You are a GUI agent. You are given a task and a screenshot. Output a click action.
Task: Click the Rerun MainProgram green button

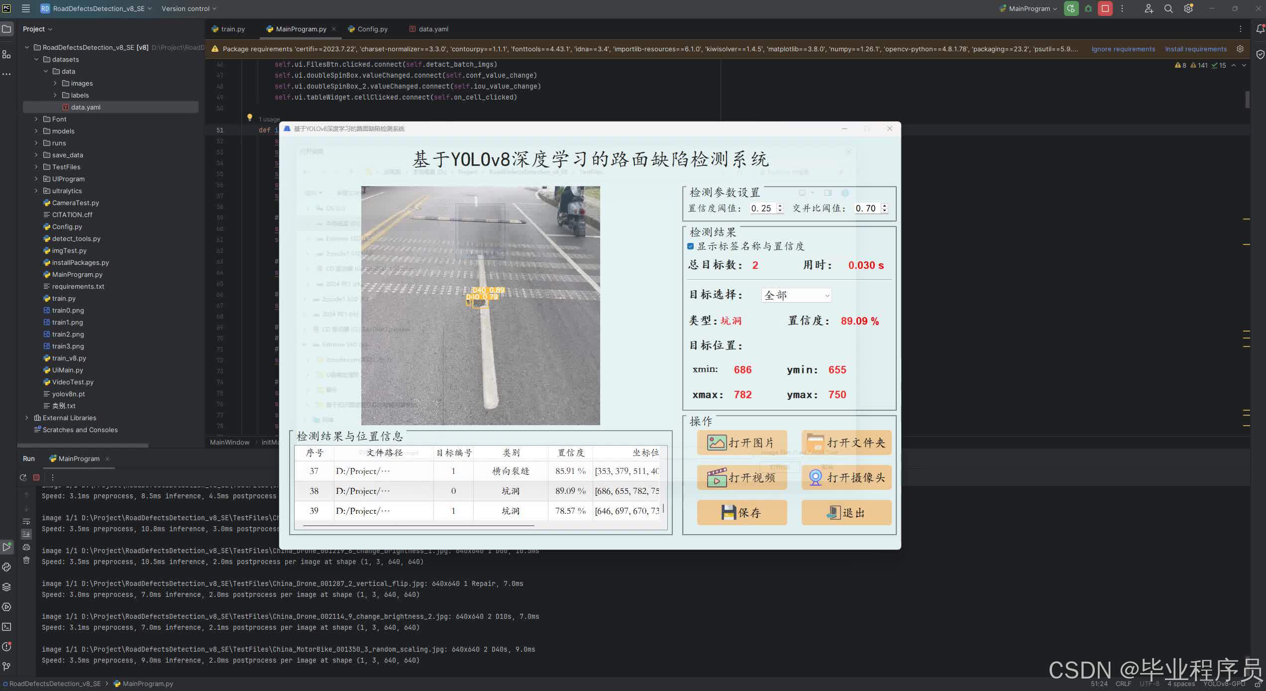(x=1071, y=8)
